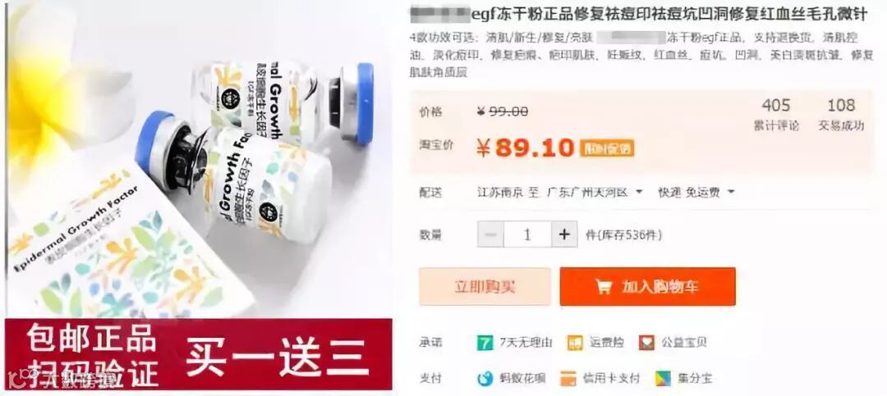Viewport: 887px width, 396px height.
Task: Click the shopping cart icon in 加入购物车
Action: (604, 287)
